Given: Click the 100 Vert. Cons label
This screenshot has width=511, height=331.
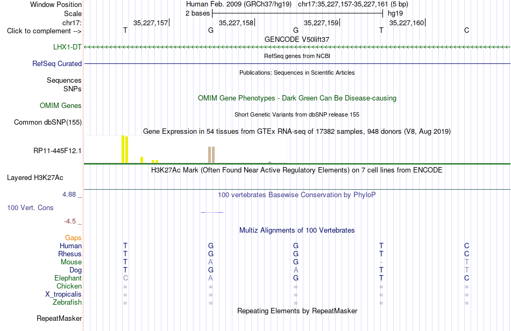Looking at the screenshot, I should click(x=30, y=207).
